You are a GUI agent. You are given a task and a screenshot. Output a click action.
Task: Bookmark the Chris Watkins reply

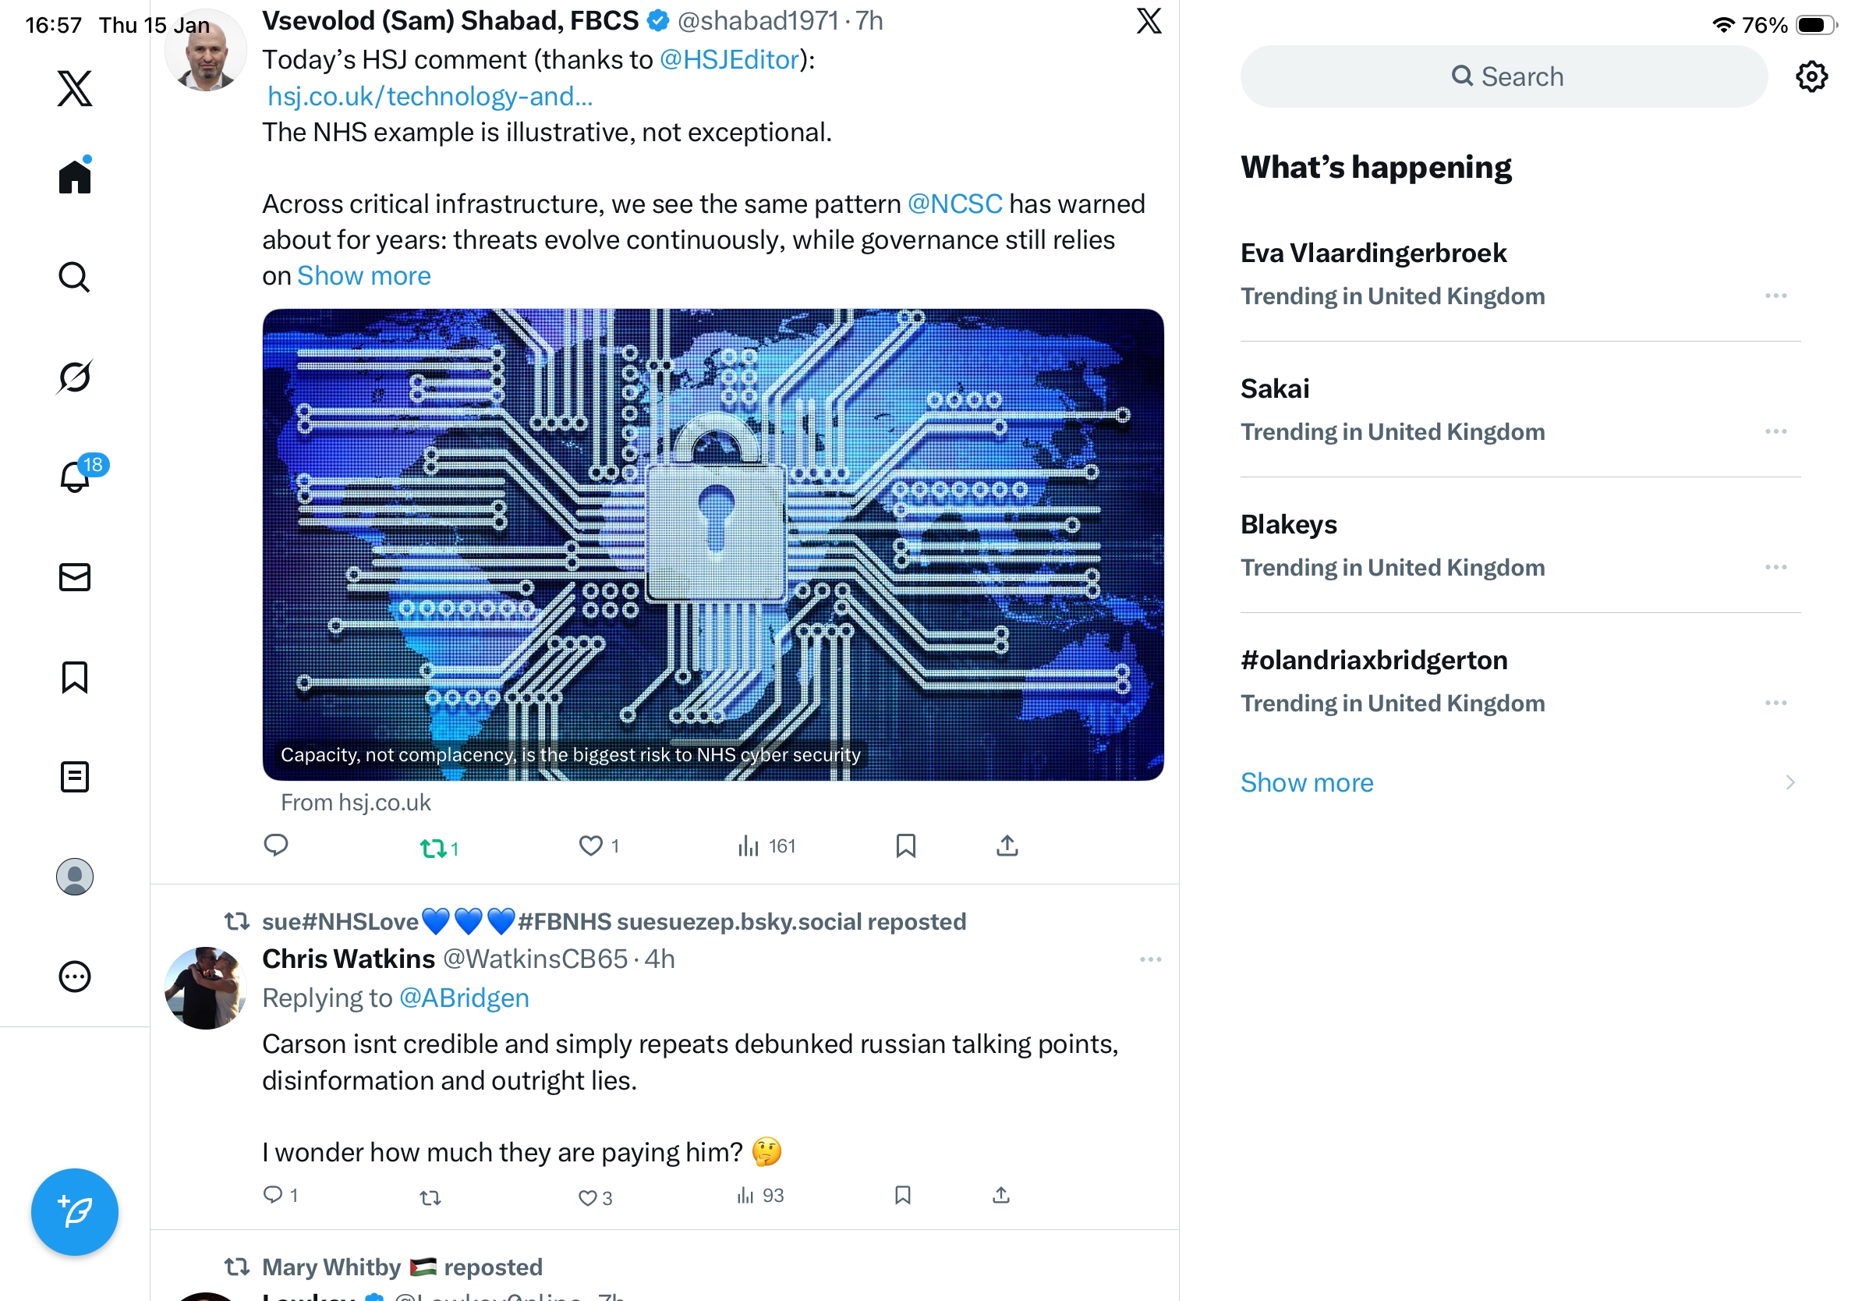coord(903,1195)
